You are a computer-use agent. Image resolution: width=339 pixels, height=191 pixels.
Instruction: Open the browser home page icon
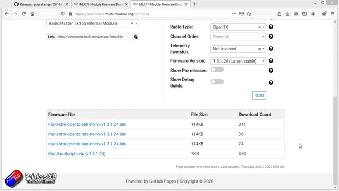pyautogui.click(x=32, y=14)
